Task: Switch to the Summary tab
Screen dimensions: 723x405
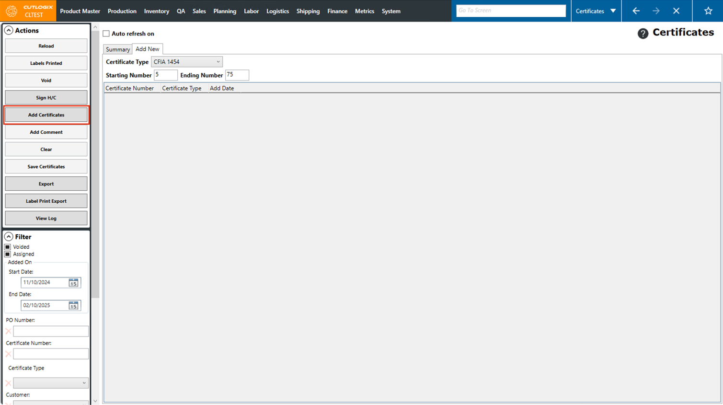Action: coord(118,49)
